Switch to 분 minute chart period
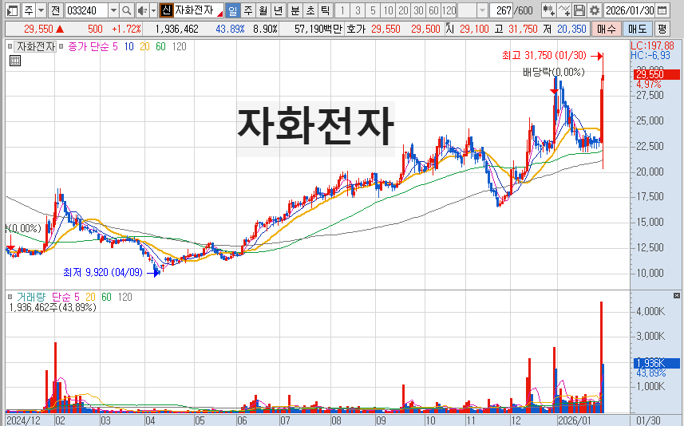 (295, 10)
